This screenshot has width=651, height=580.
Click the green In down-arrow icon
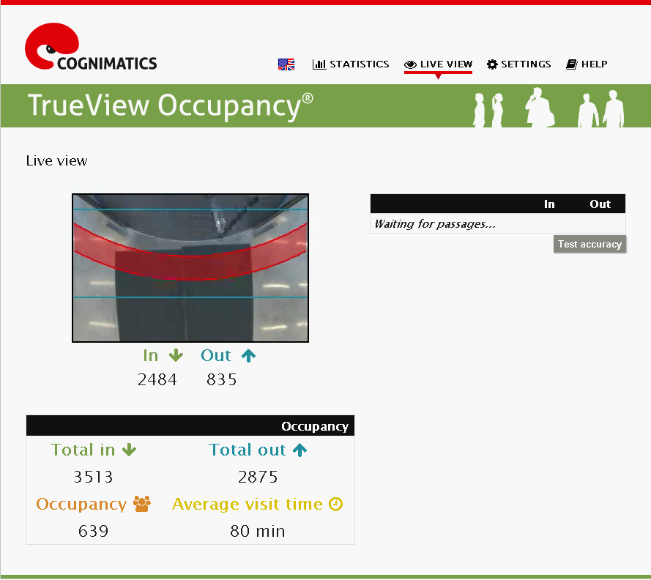[176, 355]
